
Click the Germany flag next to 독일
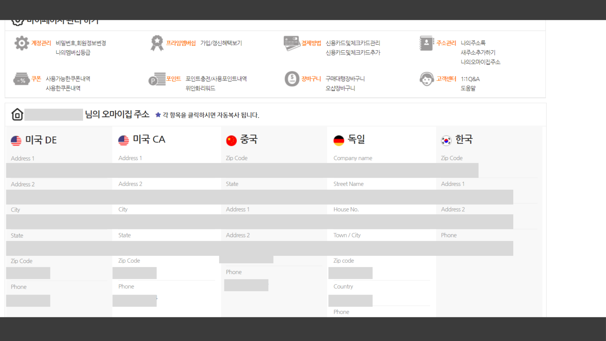(339, 141)
